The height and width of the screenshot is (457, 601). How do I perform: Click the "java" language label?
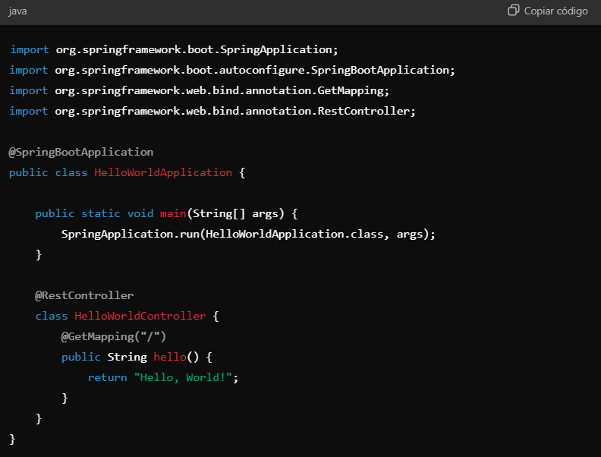click(x=17, y=11)
